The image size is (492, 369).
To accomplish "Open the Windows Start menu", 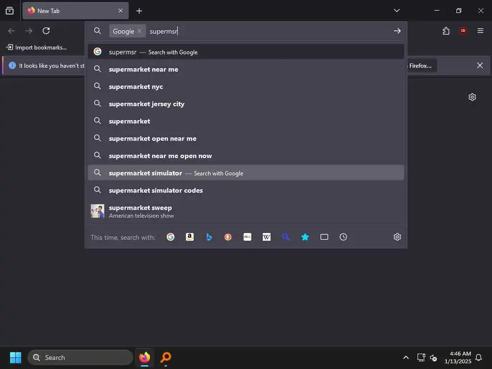I will tap(15, 357).
